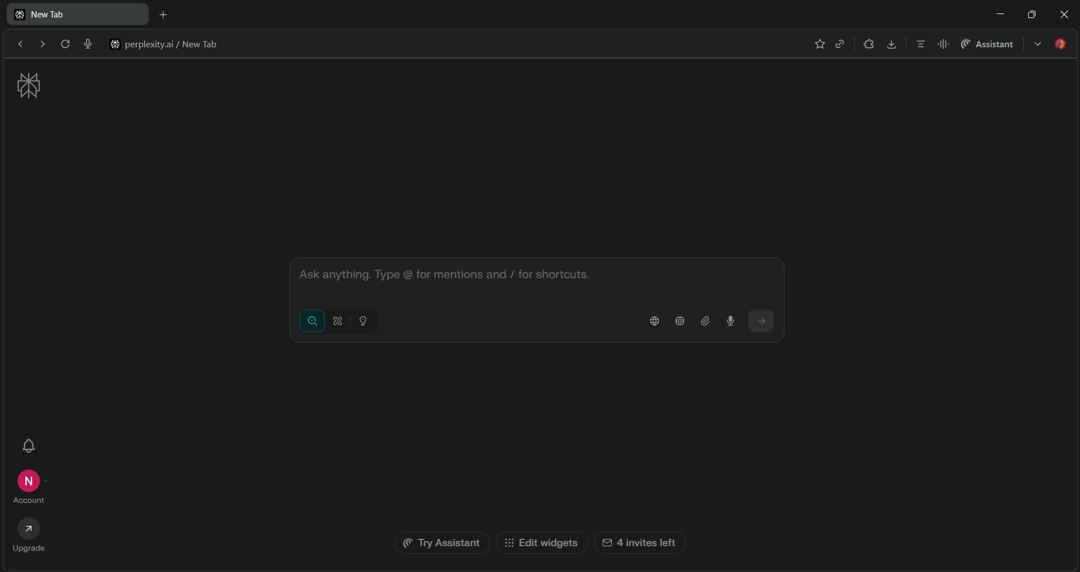Open the downloads panel
Viewport: 1080px width, 572px height.
coord(891,44)
